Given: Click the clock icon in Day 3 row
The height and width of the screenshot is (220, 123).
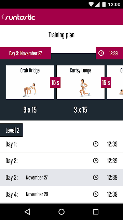Looking at the screenshot, I should [96, 177].
